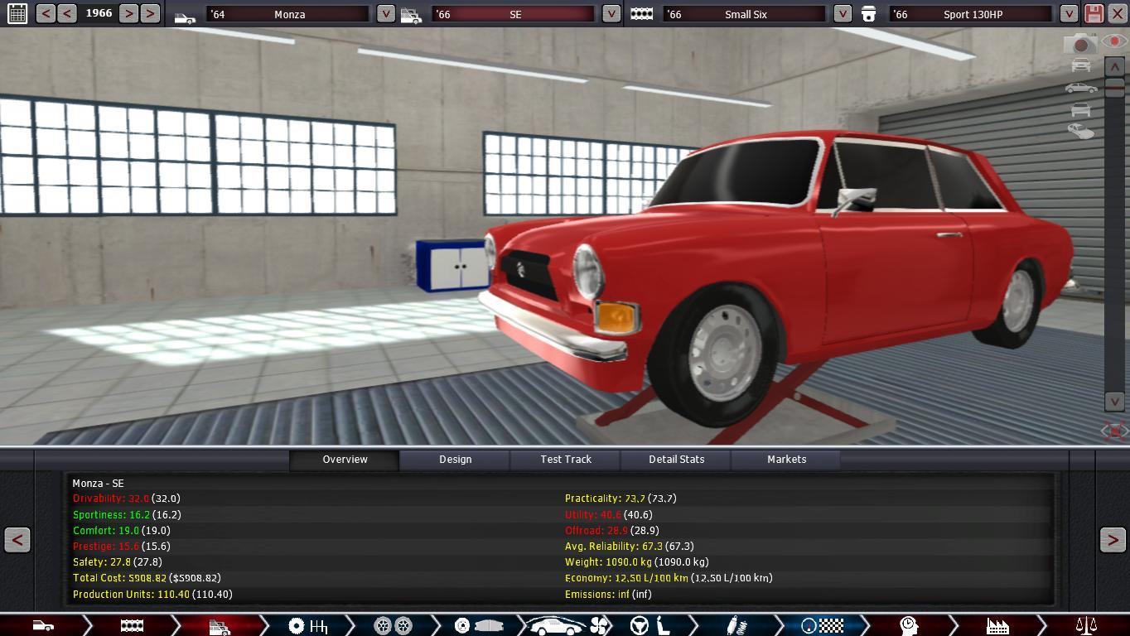Image resolution: width=1130 pixels, height=636 pixels.
Task: Save the car design with the floppy disk icon
Action: tap(1094, 13)
